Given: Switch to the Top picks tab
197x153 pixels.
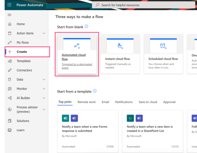Looking at the screenshot, I should [65, 102].
